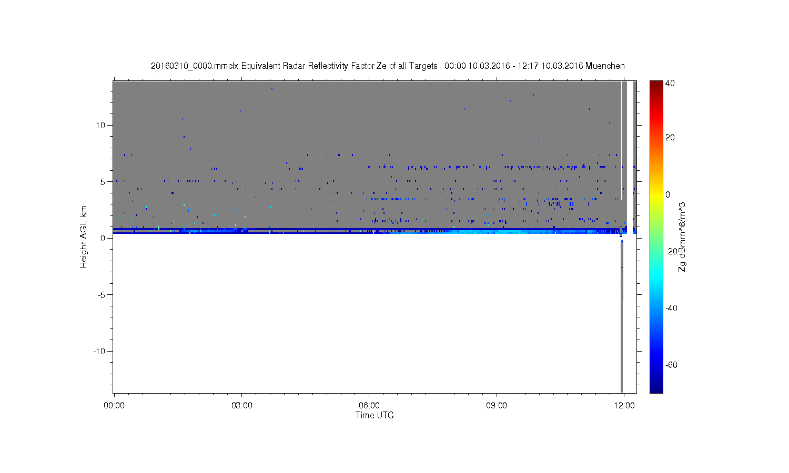The height and width of the screenshot is (473, 789).
Task: Click the "Time UTC" x-axis label
Action: pyautogui.click(x=375, y=415)
